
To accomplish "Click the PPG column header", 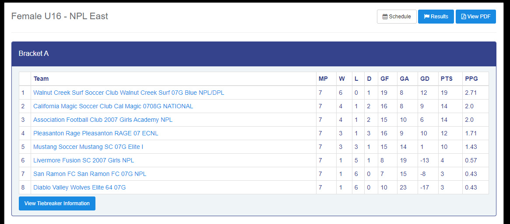I will pyautogui.click(x=471, y=79).
